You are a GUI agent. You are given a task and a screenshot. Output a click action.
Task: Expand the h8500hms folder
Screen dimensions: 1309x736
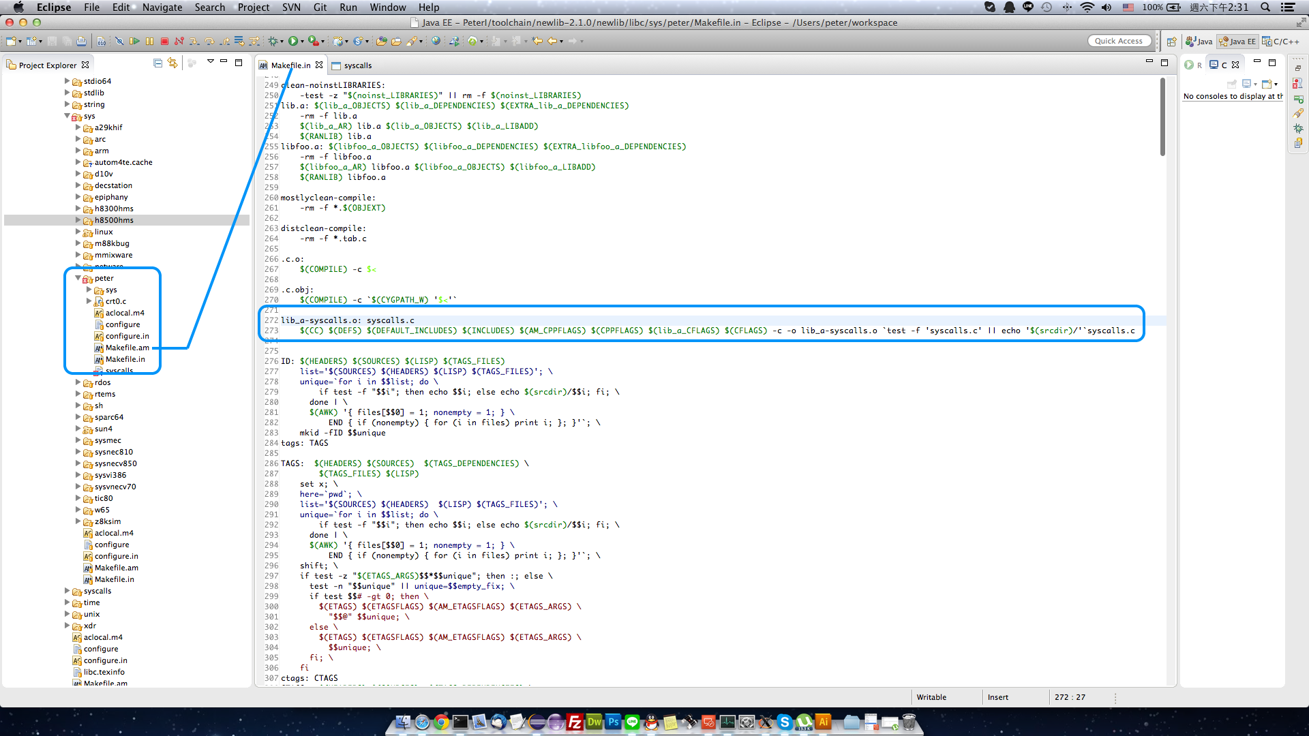pyautogui.click(x=78, y=220)
